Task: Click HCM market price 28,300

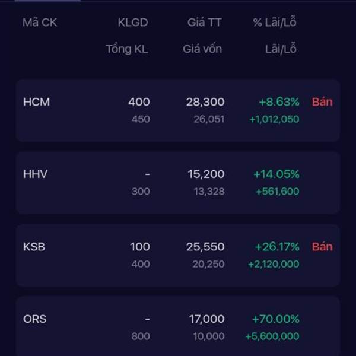Action: tap(205, 102)
